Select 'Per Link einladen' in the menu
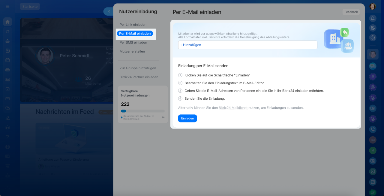 pyautogui.click(x=133, y=25)
